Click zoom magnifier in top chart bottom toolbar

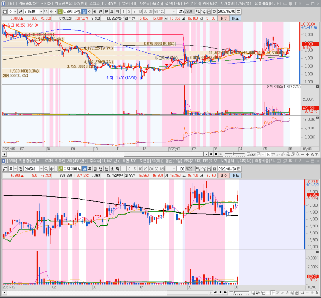(298, 154)
